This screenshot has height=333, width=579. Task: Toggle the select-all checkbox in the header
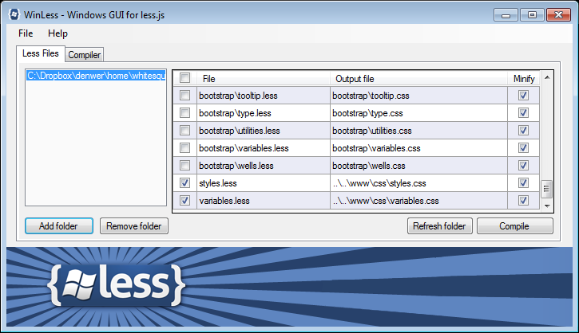(184, 78)
